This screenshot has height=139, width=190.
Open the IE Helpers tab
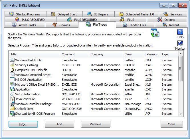99,14
